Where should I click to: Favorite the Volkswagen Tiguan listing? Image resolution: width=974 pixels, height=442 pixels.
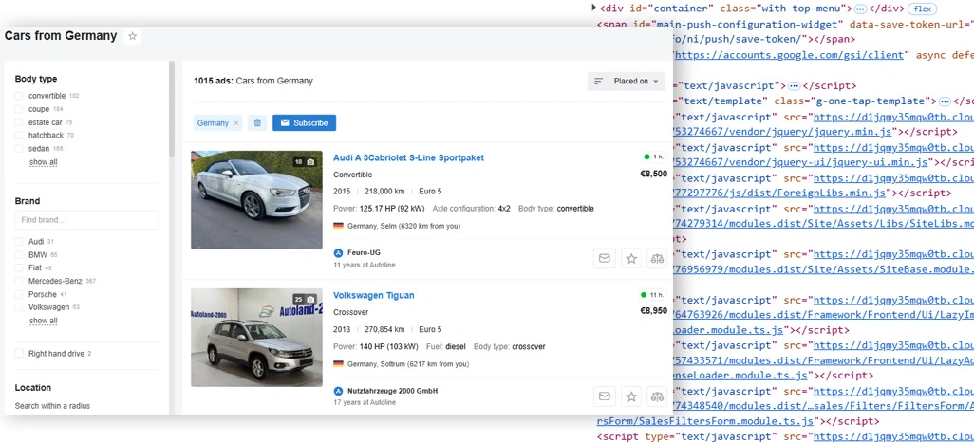(630, 396)
